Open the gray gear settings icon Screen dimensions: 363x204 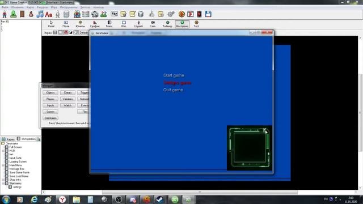[x=171, y=14]
